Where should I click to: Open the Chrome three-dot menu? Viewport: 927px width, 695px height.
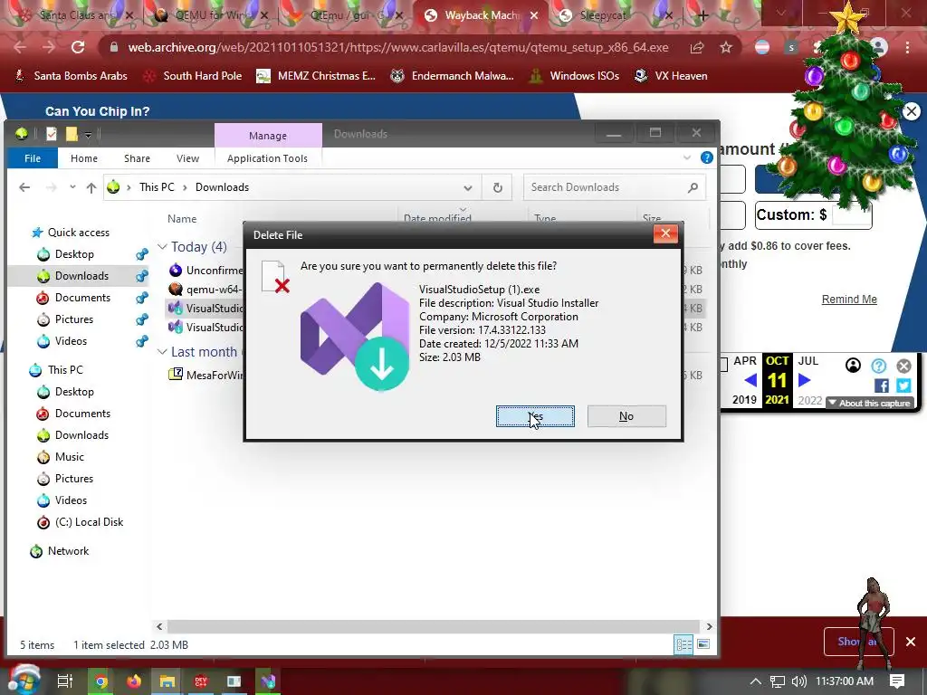pos(907,47)
